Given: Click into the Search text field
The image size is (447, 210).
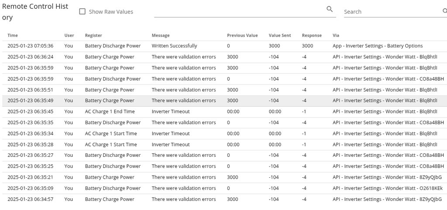Looking at the screenshot, I should [391, 12].
